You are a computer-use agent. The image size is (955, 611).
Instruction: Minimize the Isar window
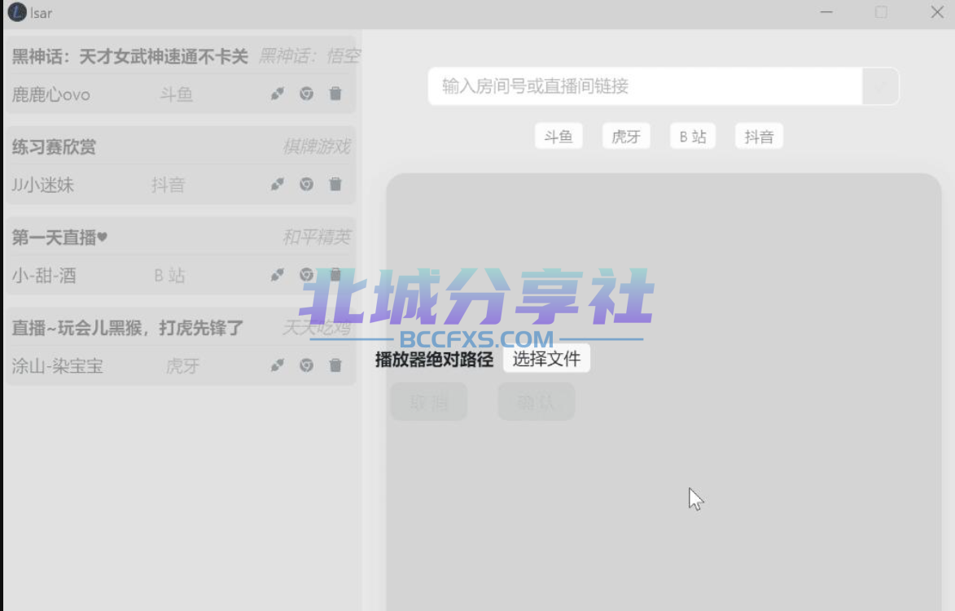point(826,12)
